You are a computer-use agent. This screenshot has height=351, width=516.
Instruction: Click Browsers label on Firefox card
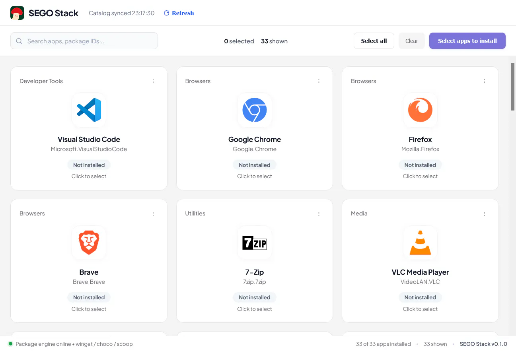click(x=363, y=81)
